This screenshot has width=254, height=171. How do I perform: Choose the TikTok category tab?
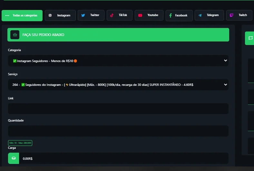120,15
